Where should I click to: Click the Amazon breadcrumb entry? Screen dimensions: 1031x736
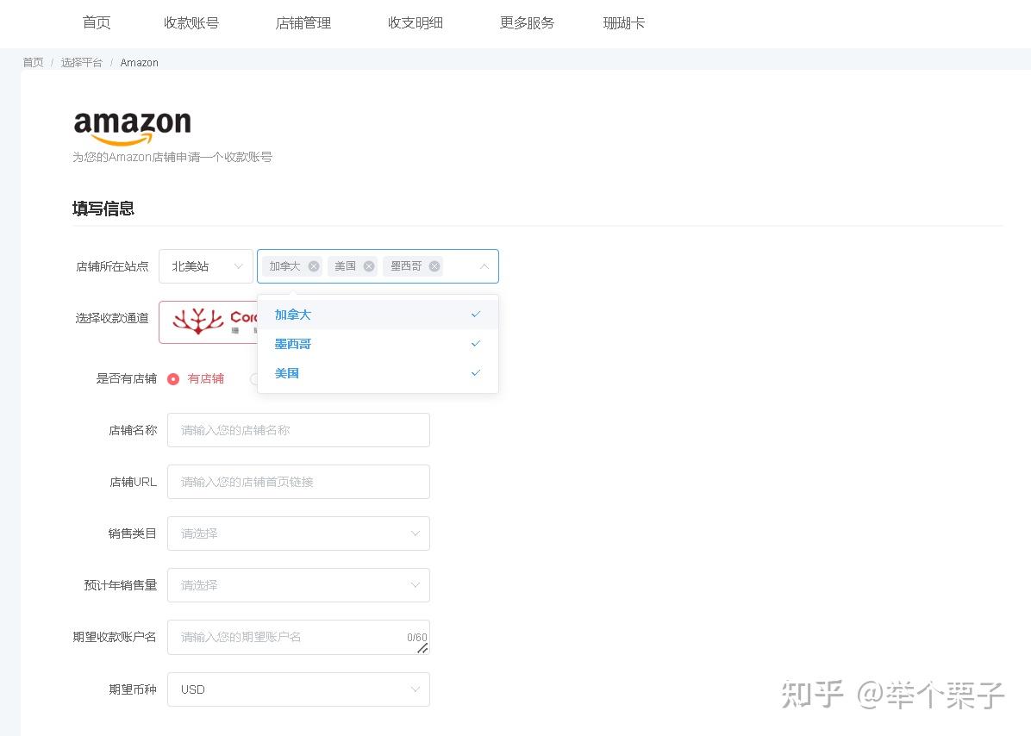point(140,62)
